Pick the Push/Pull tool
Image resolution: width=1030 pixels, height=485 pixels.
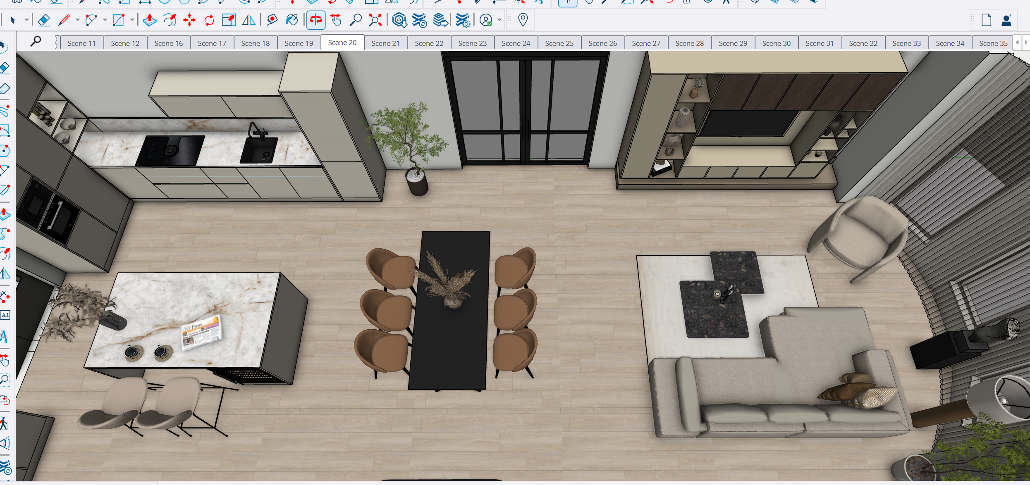pyautogui.click(x=149, y=20)
